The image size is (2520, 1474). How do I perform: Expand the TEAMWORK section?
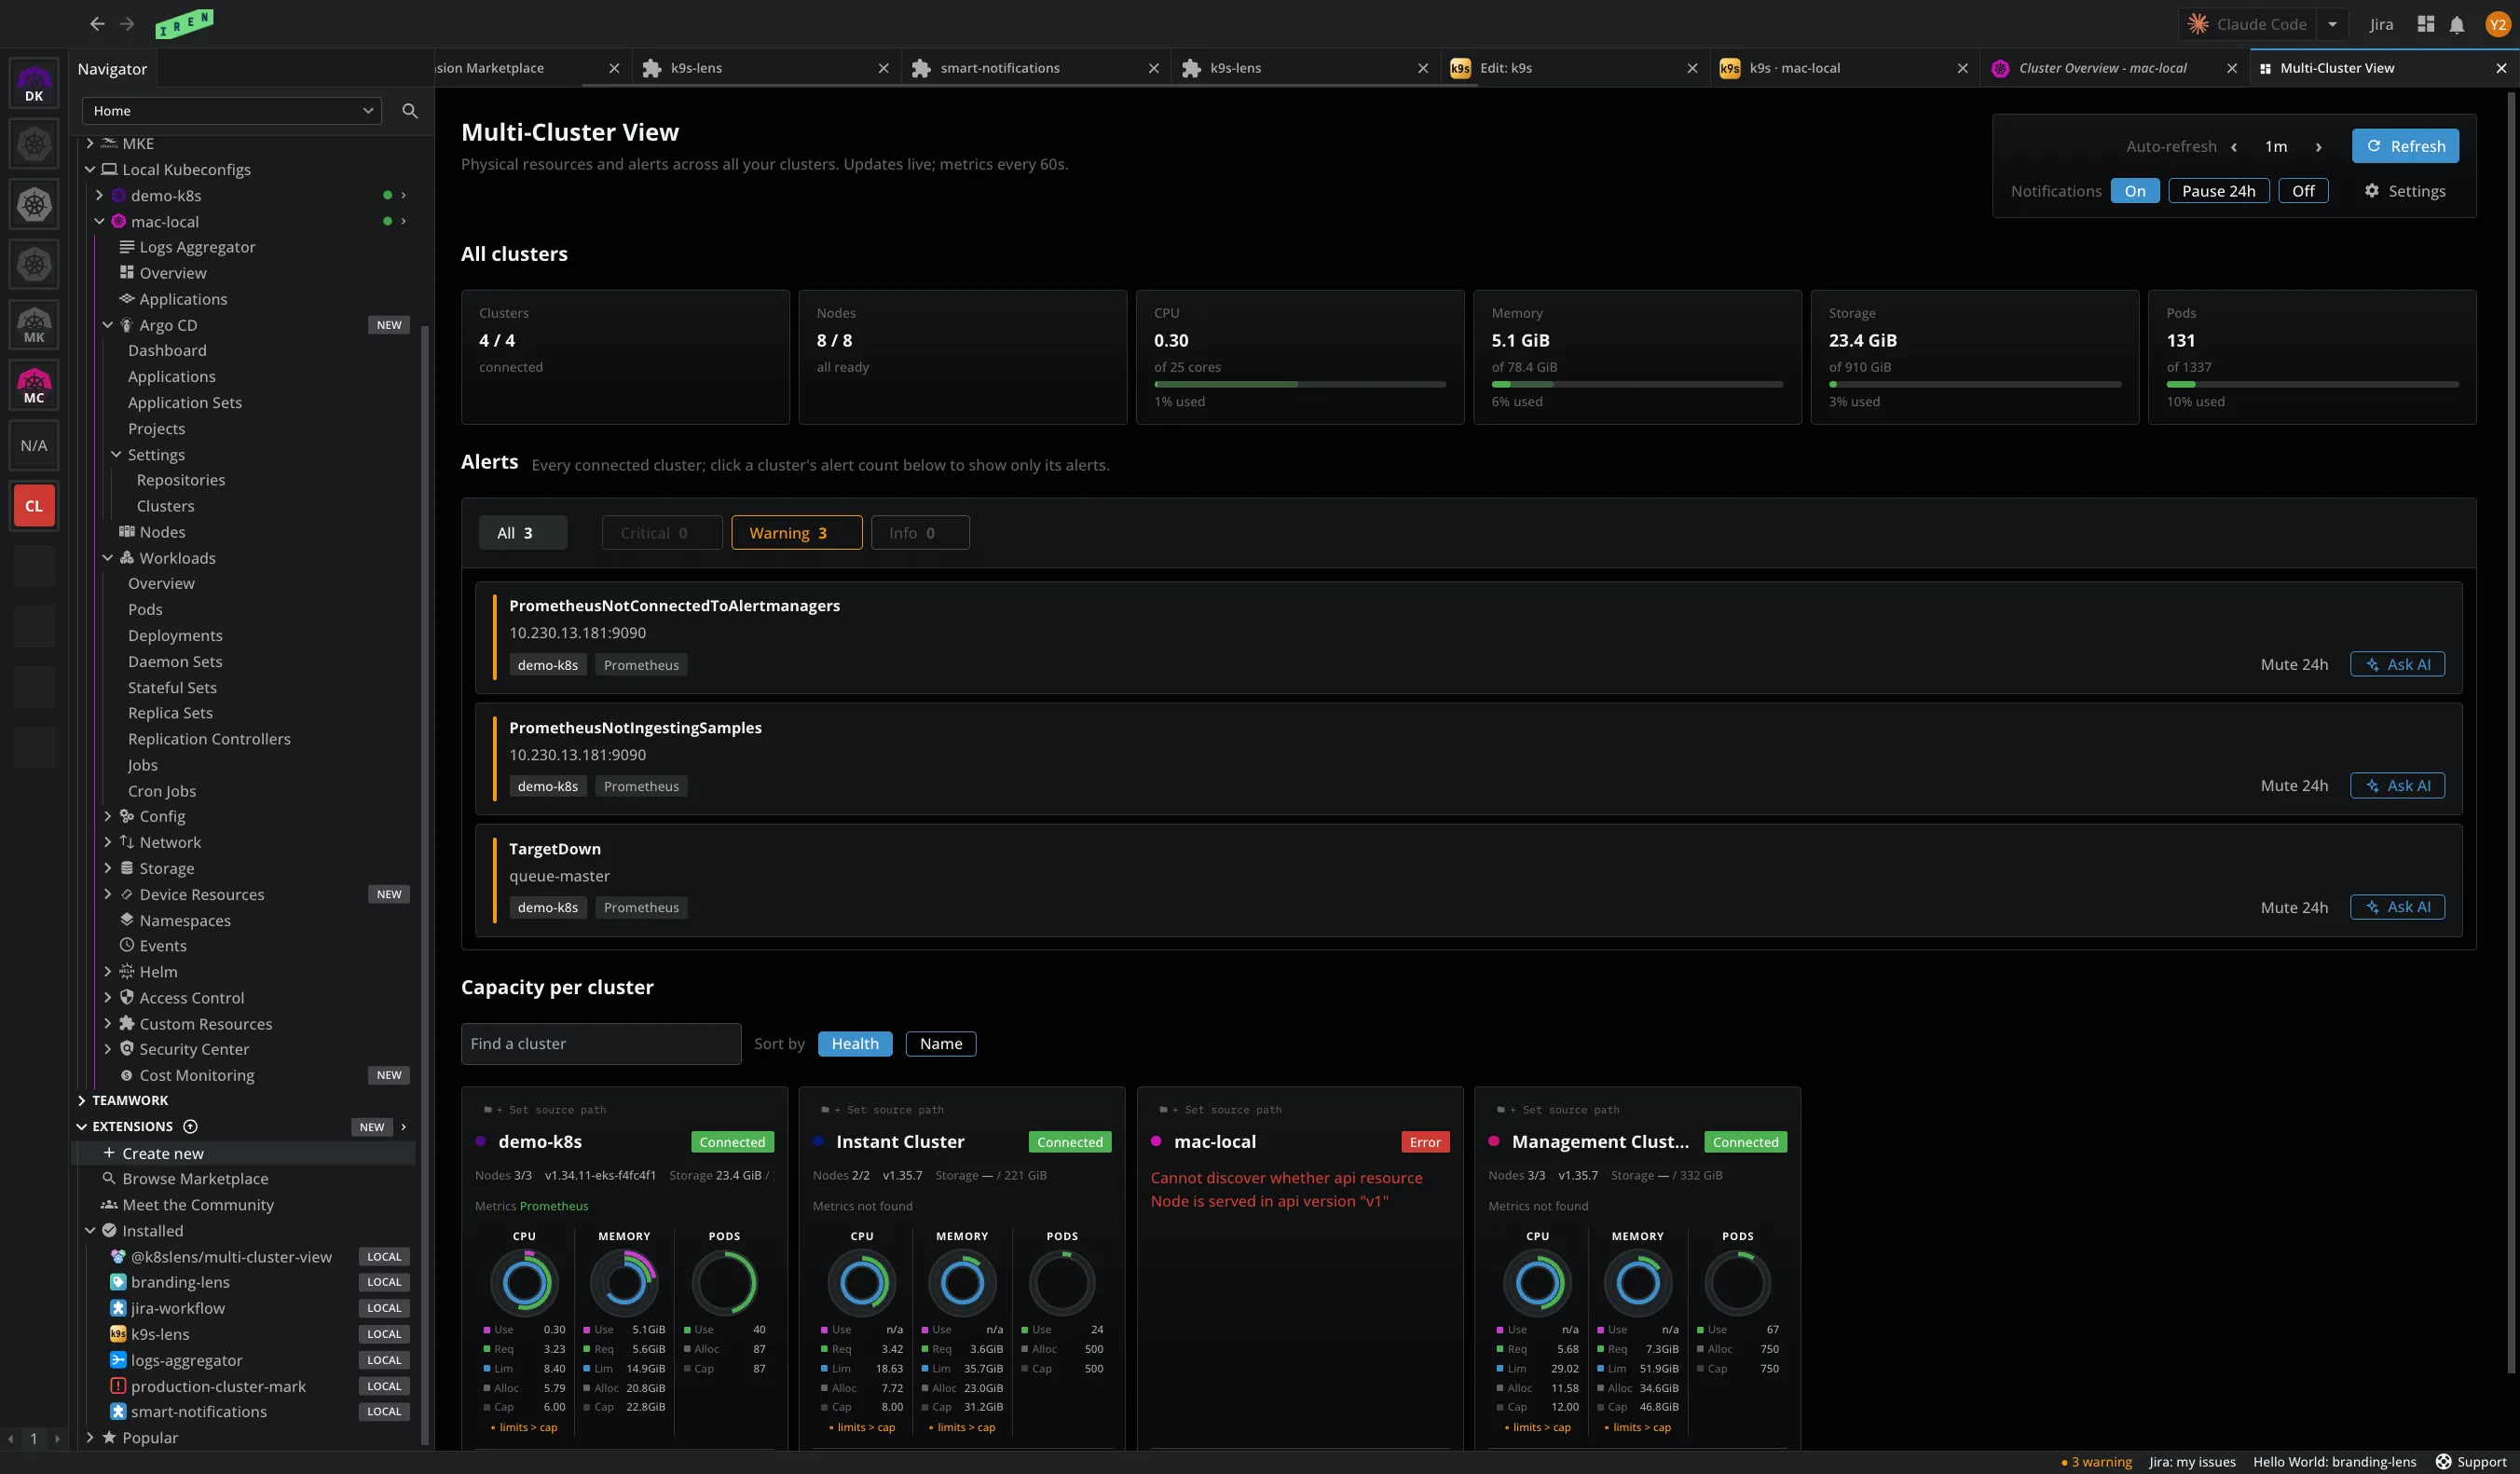pos(82,1100)
